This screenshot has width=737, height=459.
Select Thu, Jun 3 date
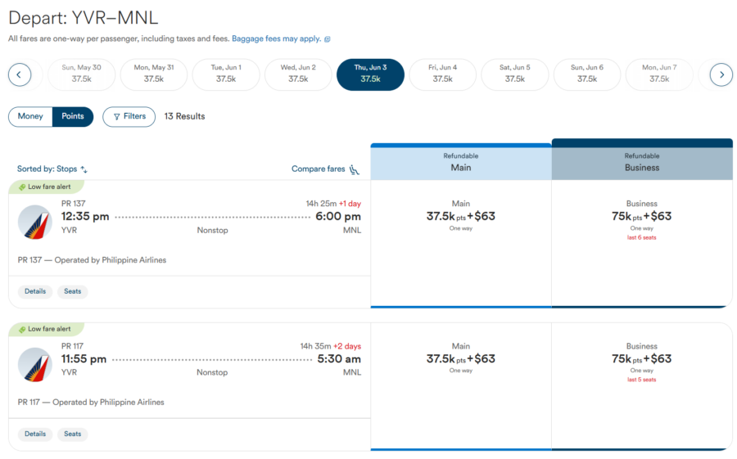coord(370,74)
